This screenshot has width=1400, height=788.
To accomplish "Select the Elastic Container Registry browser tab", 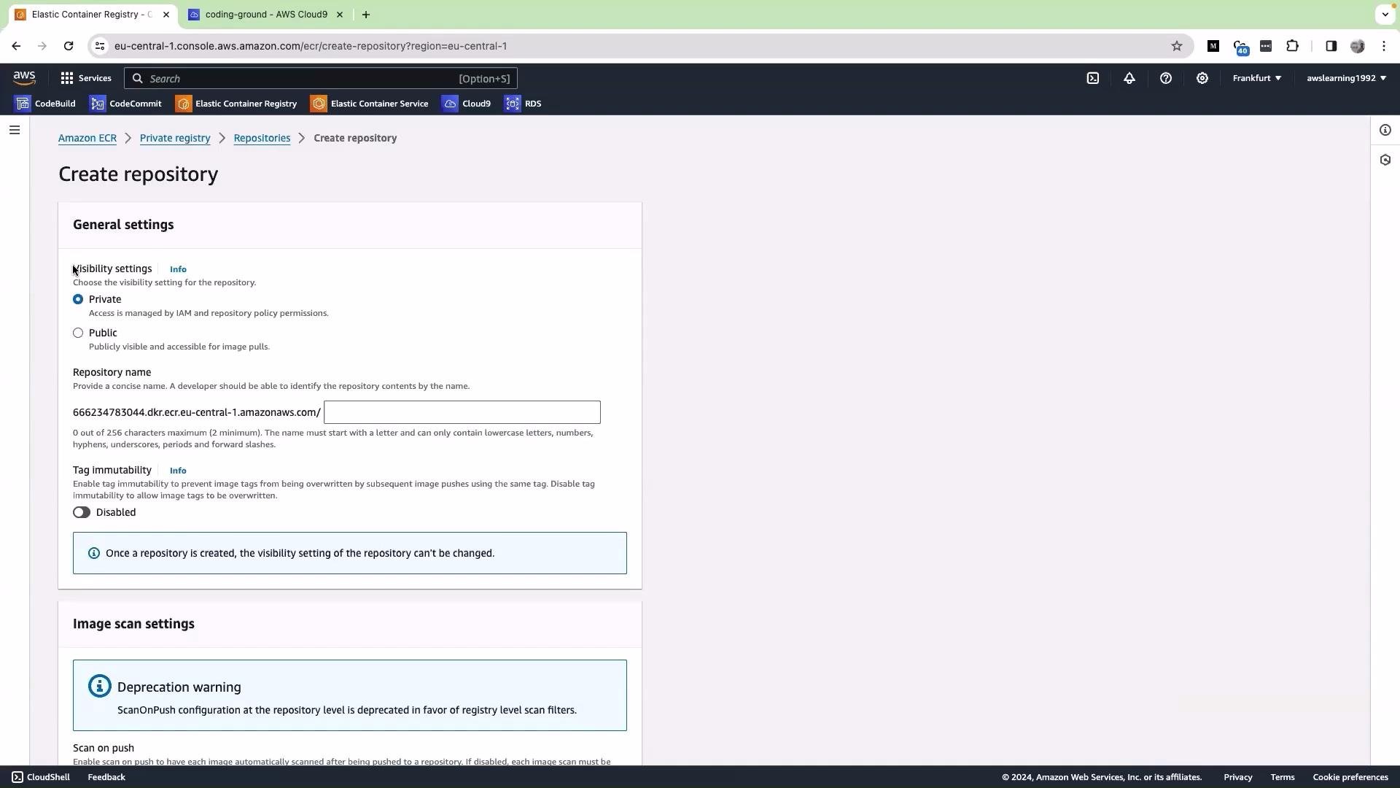I will click(92, 15).
